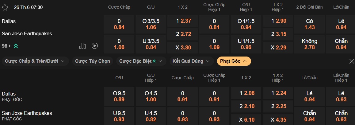
Task: Click the green double-arrow icon beside 98
Action: pyautogui.click(x=15, y=46)
